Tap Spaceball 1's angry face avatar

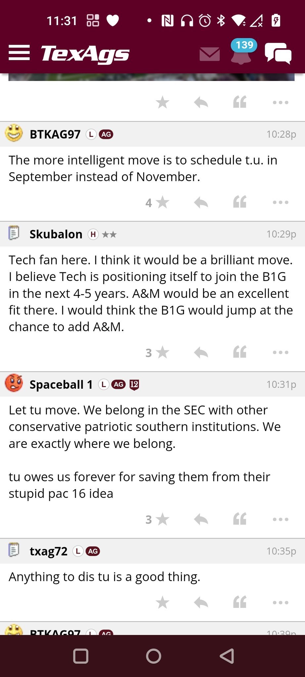click(14, 383)
